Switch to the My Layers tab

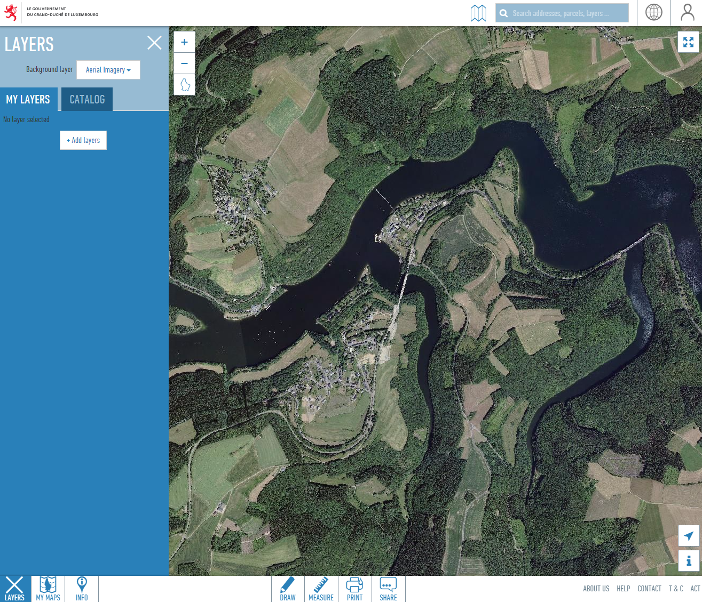pos(28,100)
